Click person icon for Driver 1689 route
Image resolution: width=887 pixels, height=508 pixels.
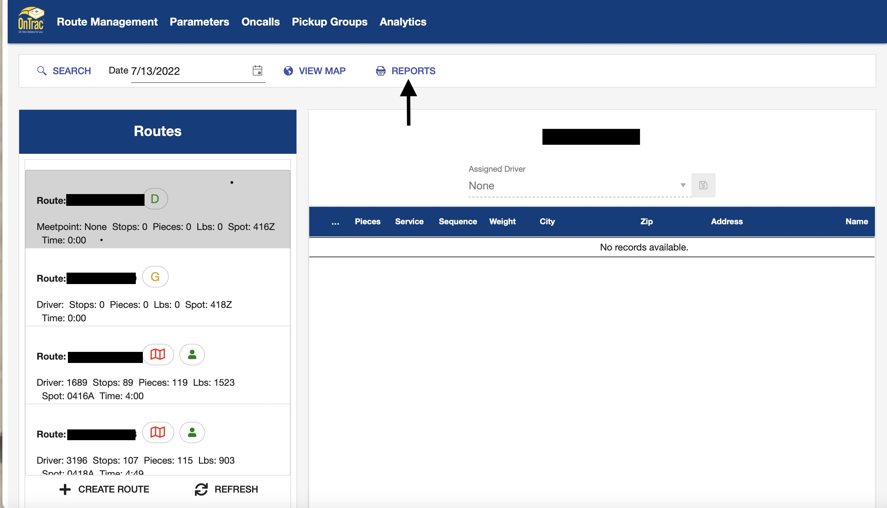pos(192,355)
